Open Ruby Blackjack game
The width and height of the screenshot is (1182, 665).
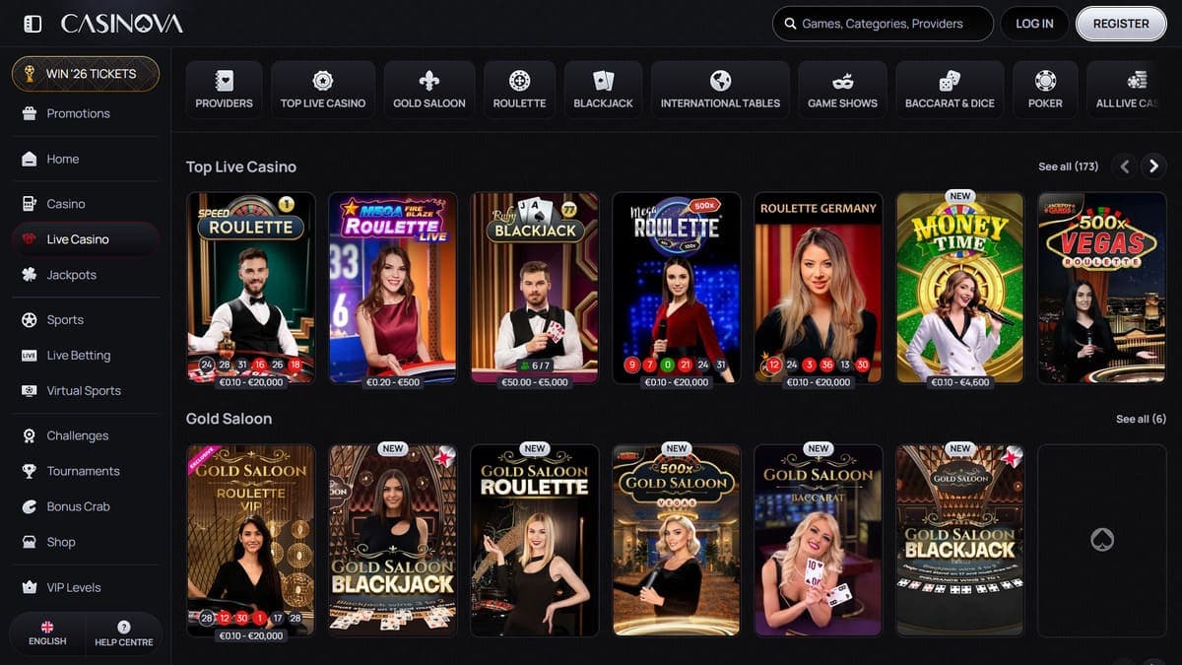point(535,288)
